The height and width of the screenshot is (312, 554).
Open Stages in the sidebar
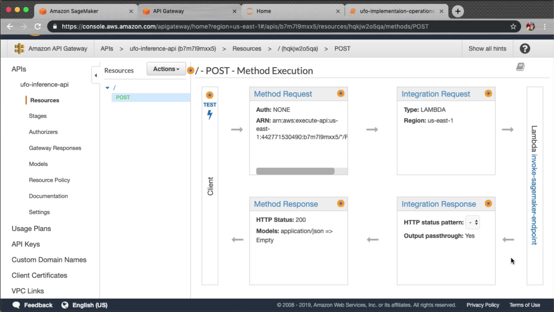(x=38, y=116)
